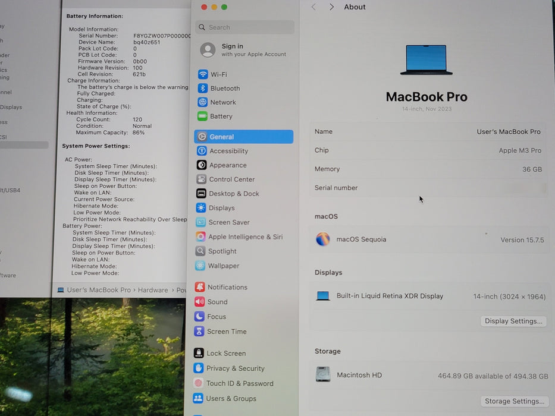Click the Name row User's MacBook Pro
555x416 pixels.
[428, 131]
